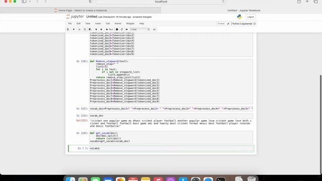Click the Jupyter logo

click(75, 17)
